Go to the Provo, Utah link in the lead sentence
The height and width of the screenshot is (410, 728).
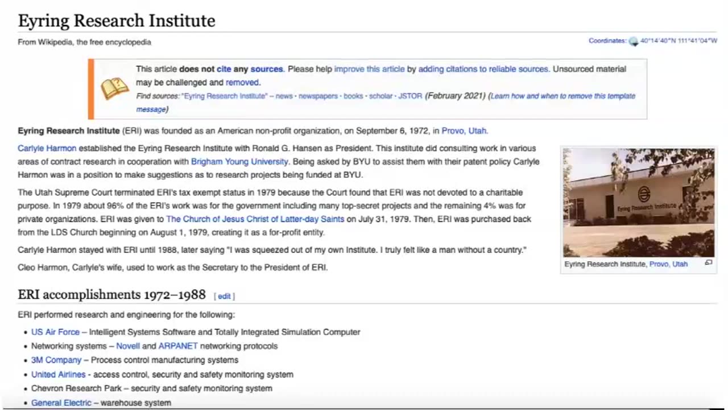point(464,131)
